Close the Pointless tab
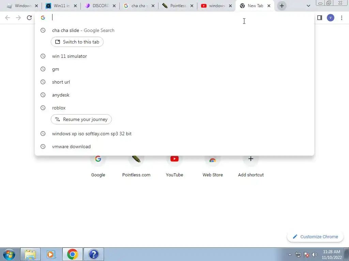349x261 pixels. 192,6
